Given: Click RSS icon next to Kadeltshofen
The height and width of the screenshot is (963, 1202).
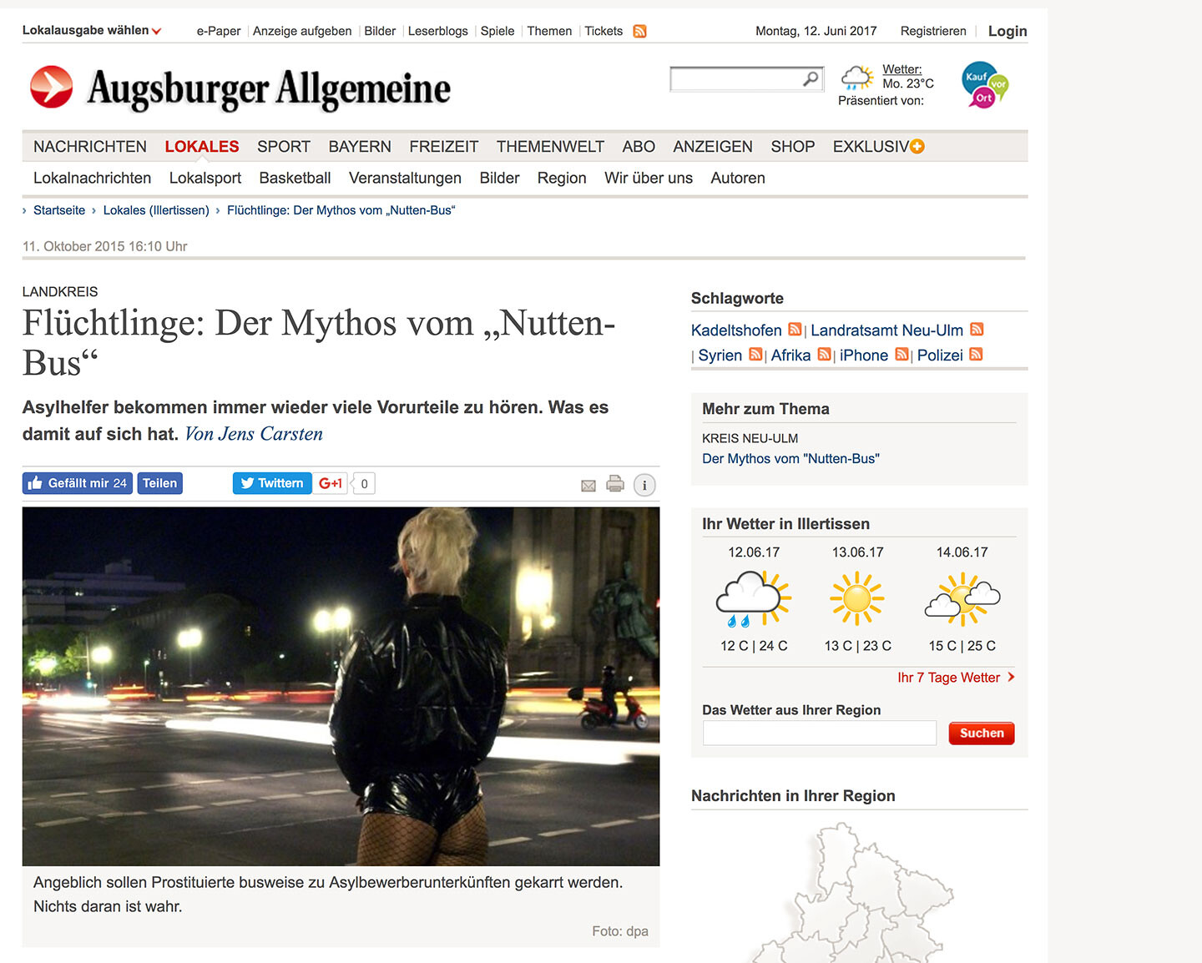Looking at the screenshot, I should point(795,330).
